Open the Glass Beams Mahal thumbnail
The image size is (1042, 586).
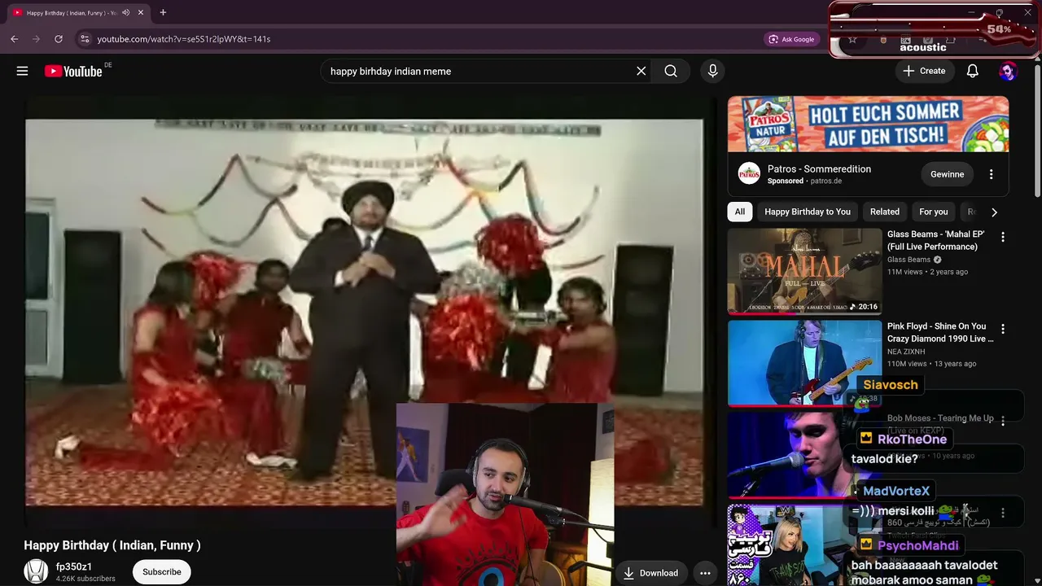(x=804, y=271)
